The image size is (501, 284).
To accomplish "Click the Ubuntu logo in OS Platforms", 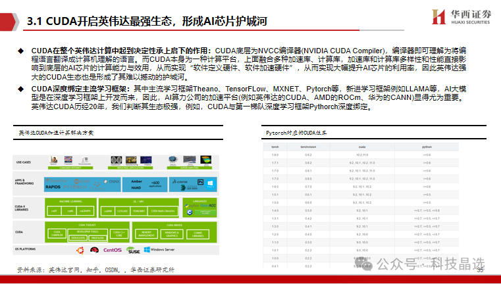I will (80, 250).
